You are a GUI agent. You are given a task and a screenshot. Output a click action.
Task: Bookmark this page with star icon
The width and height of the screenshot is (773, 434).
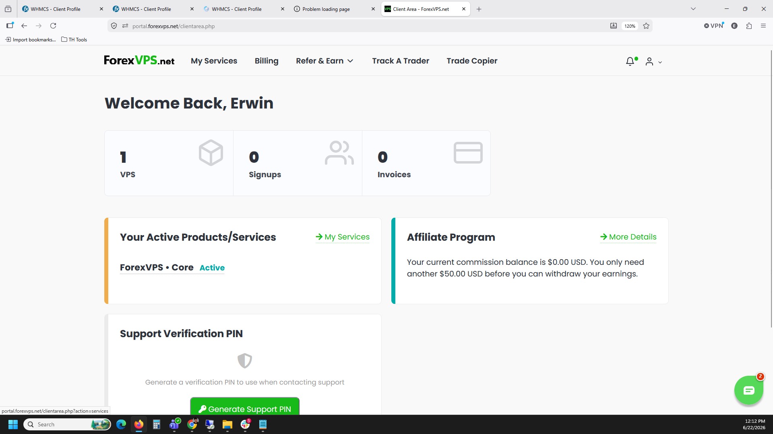pos(646,26)
